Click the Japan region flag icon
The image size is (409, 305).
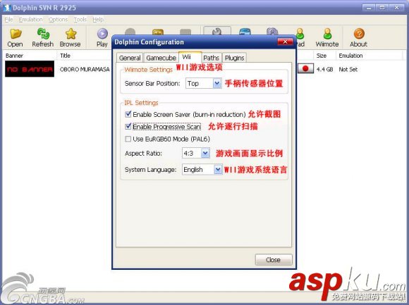pos(305,69)
